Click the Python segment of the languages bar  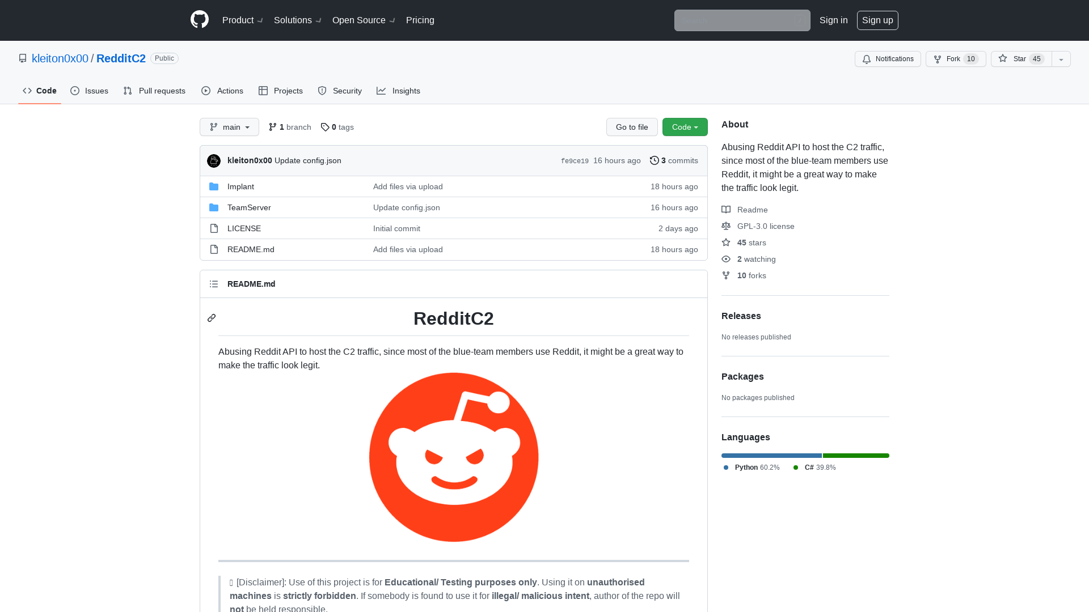[771, 456]
